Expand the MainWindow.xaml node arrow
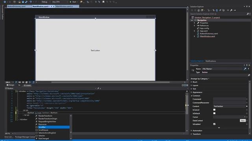Viewport: 252px width, 141px height. 195,36
